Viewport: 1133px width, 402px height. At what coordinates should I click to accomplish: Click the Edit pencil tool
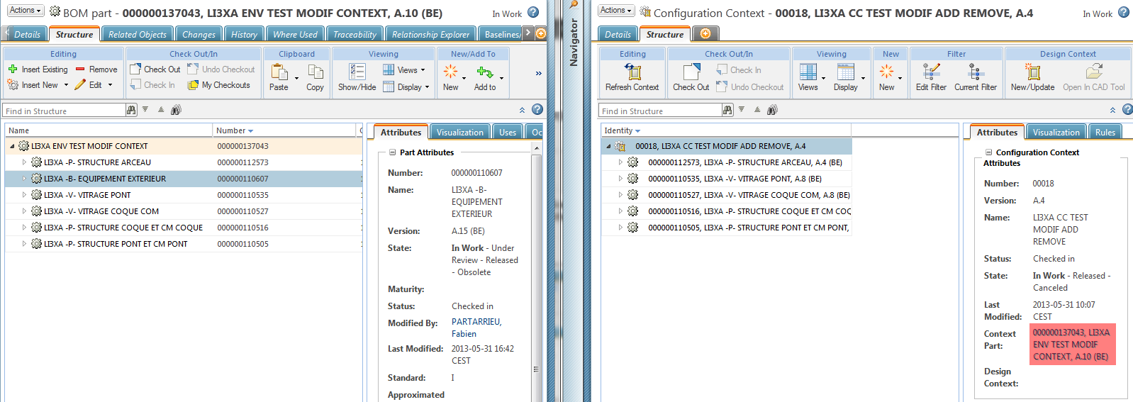tap(89, 85)
